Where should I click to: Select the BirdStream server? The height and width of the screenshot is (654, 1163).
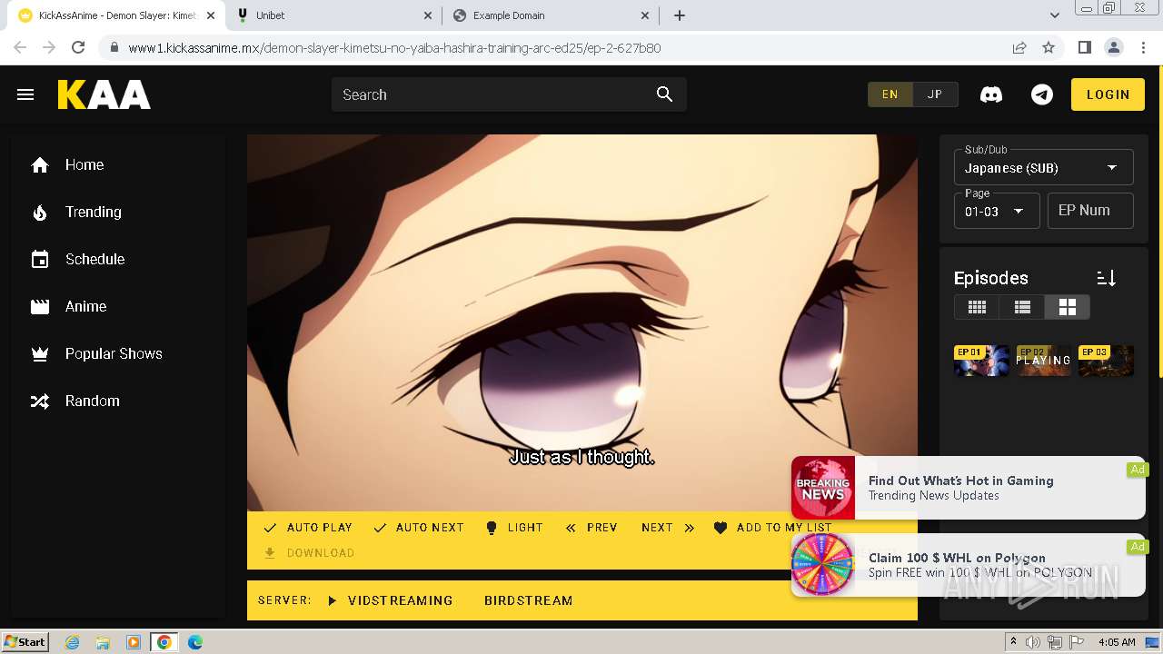pos(528,600)
